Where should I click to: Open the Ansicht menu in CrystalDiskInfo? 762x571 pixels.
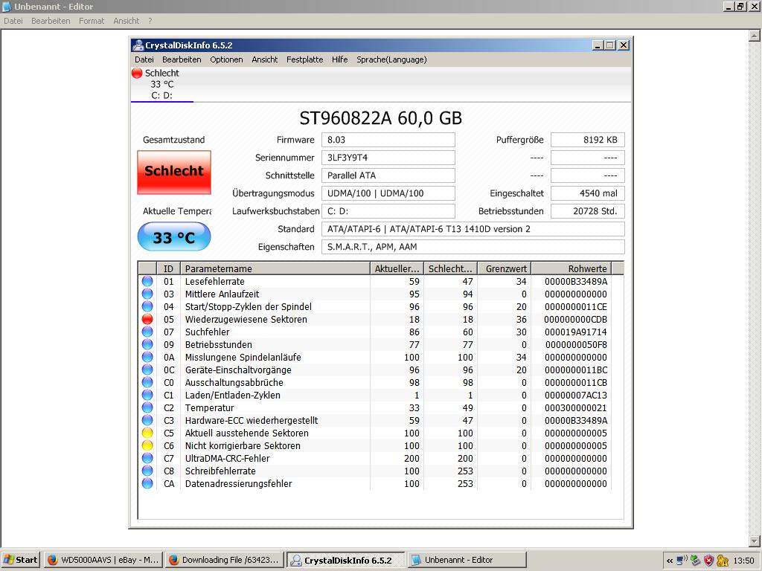(265, 59)
